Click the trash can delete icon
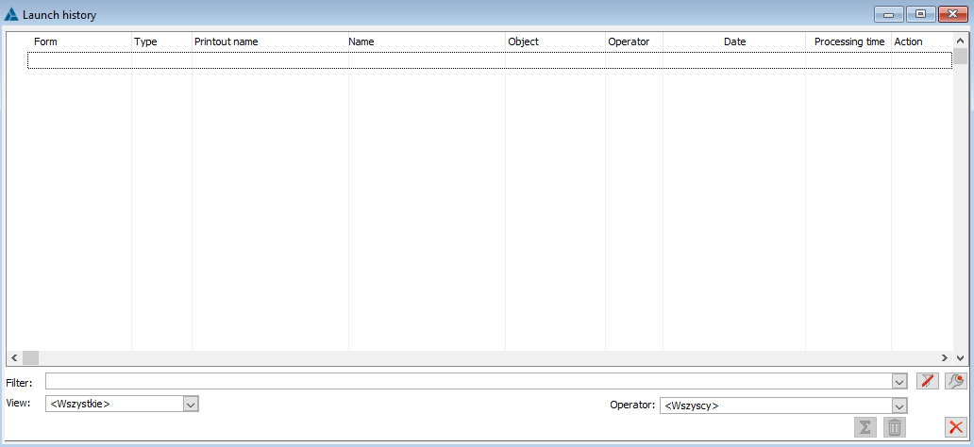The image size is (974, 447). (894, 427)
